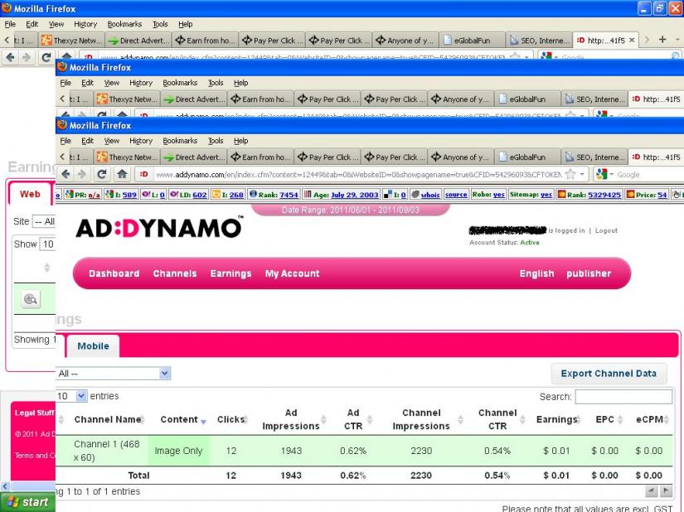
Task: Open the 'All --' channel filter dropdown
Action: pos(113,374)
